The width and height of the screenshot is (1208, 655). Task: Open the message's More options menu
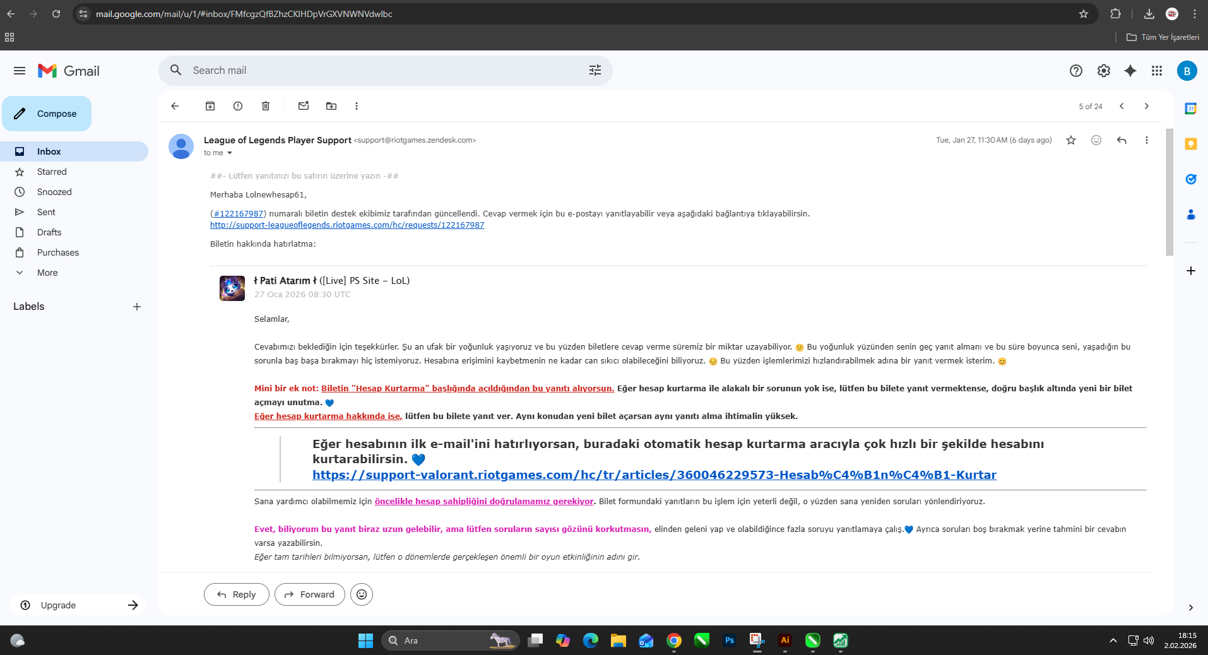(1147, 140)
